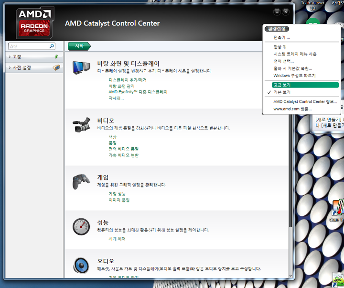Open 전역 비디오 품질 link
344x288 pixels.
click(124, 149)
